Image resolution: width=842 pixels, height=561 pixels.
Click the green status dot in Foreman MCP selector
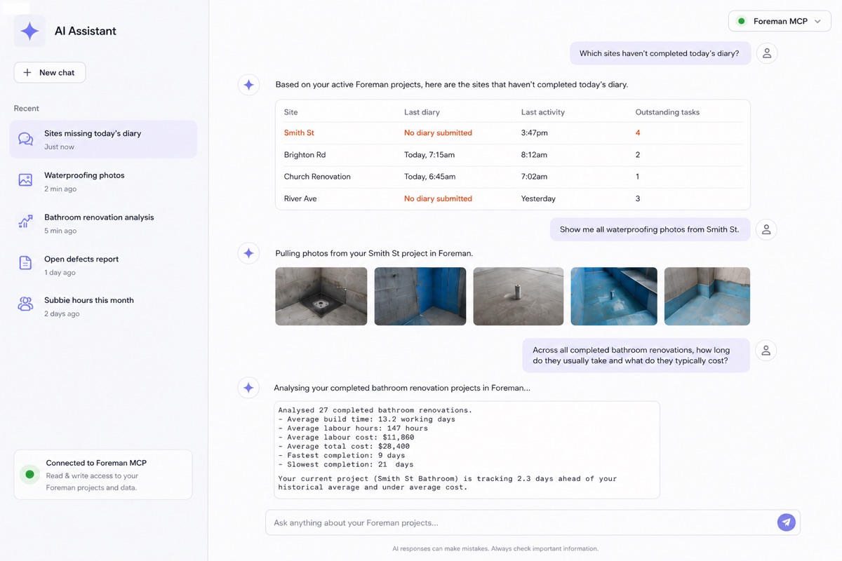(x=742, y=21)
